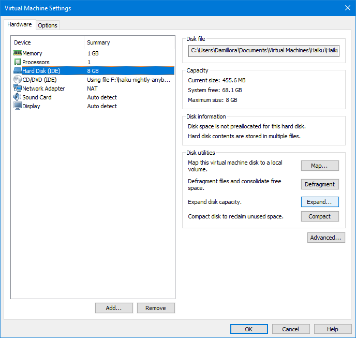Click the Summary column header
356x338 pixels.
[129, 42]
